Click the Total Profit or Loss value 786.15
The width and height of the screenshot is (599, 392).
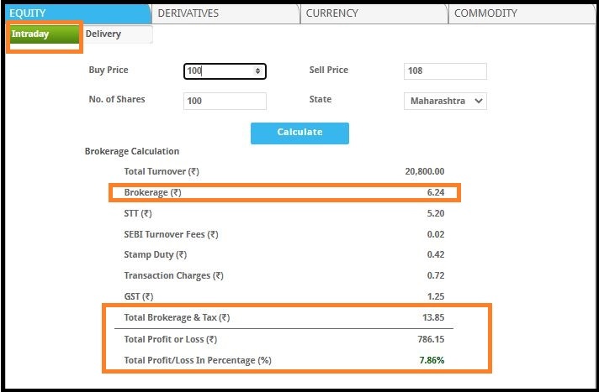(429, 339)
